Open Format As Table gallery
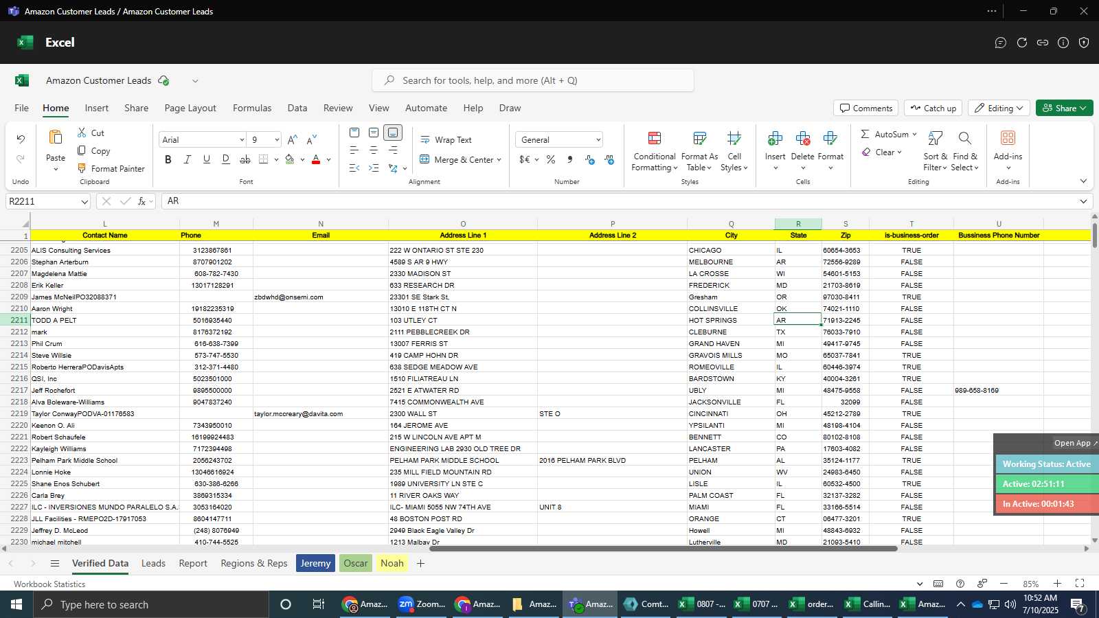 699,151
